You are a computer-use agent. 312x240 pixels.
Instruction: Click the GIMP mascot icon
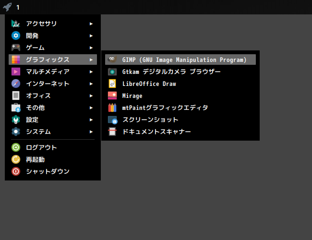[112, 60]
